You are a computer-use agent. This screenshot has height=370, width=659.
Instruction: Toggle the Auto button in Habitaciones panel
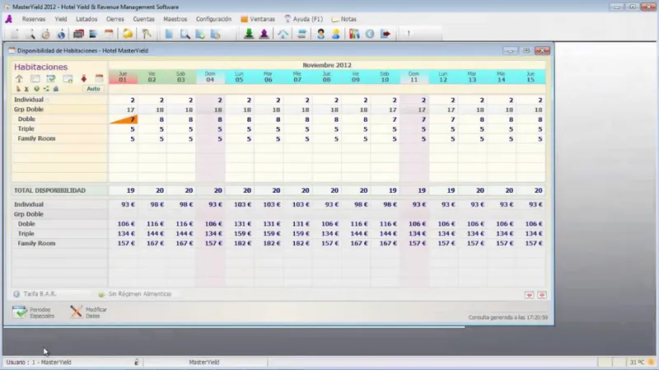tap(93, 89)
